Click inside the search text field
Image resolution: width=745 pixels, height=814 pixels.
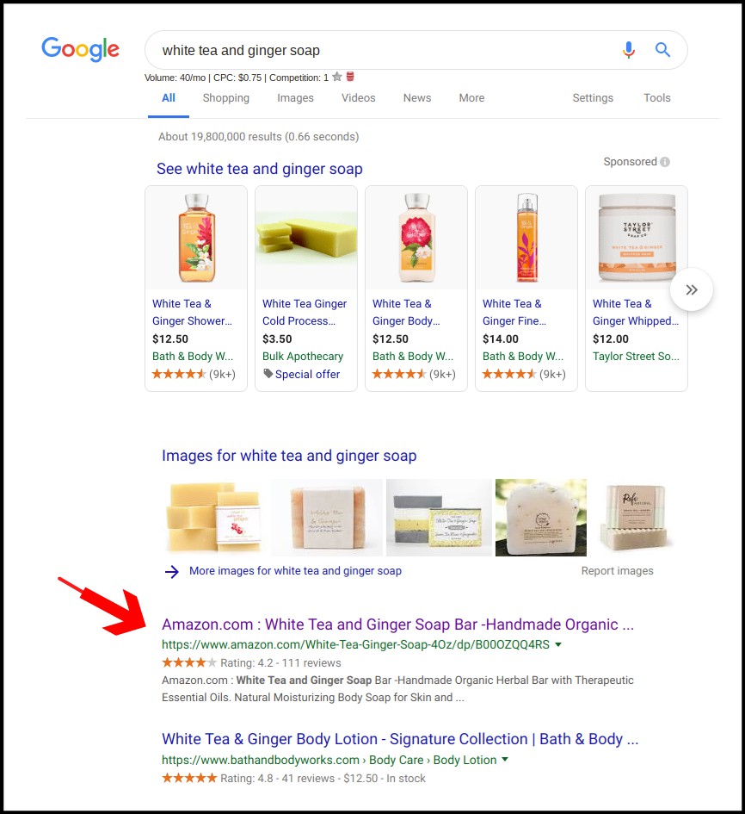pyautogui.click(x=384, y=50)
